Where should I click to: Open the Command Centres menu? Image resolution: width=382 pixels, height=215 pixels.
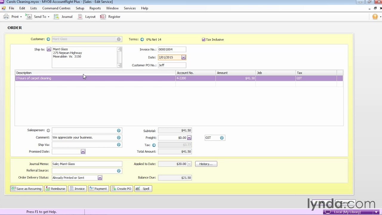tap(56, 8)
